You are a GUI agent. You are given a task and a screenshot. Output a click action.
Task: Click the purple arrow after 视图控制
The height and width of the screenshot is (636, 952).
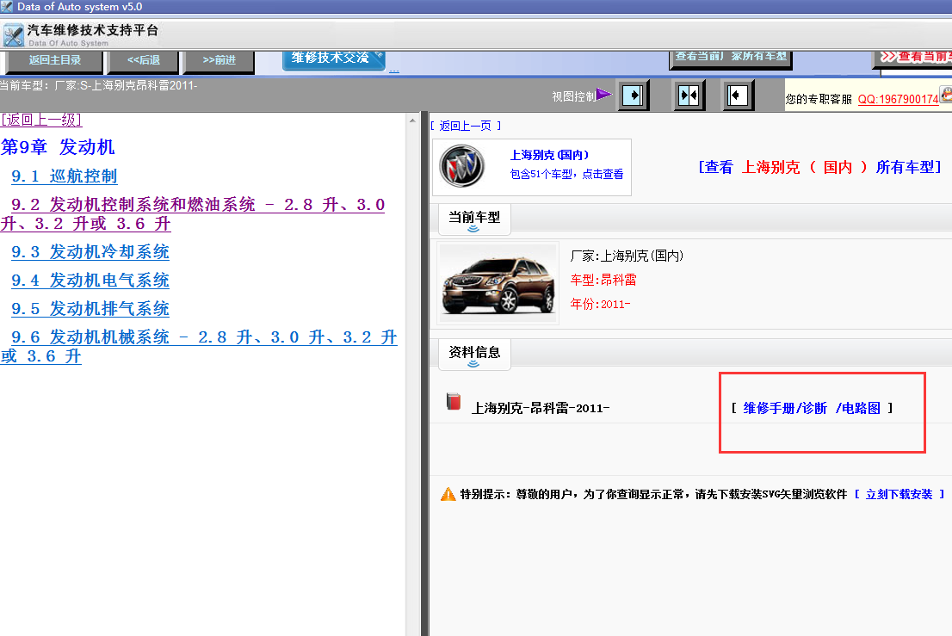coord(603,94)
